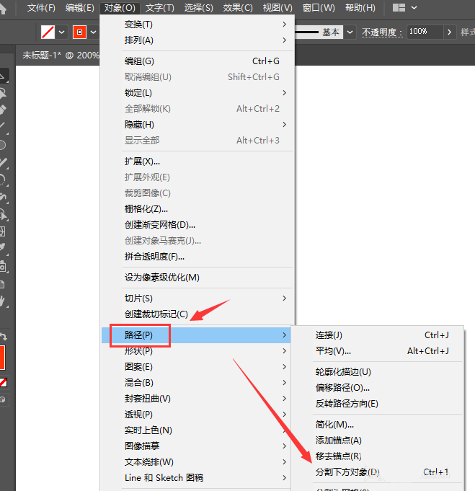The image size is (475, 491).
Task: Click the arrange documents layout icon
Action: point(399,8)
